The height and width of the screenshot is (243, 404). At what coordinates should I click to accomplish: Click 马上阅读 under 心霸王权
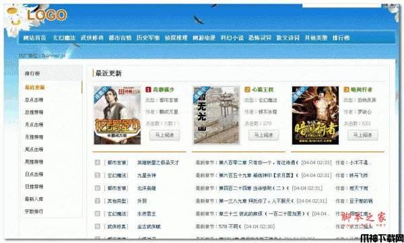(263, 135)
